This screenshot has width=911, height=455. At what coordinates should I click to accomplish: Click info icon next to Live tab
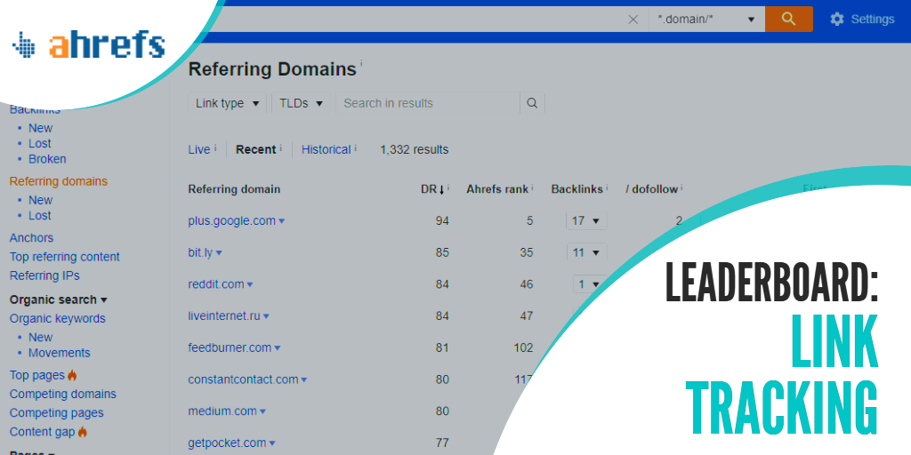point(215,148)
